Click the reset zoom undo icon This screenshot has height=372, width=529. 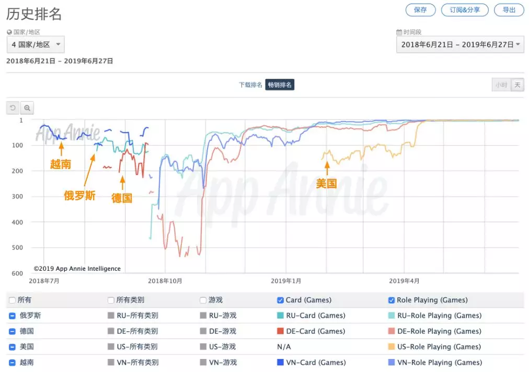(x=13, y=108)
